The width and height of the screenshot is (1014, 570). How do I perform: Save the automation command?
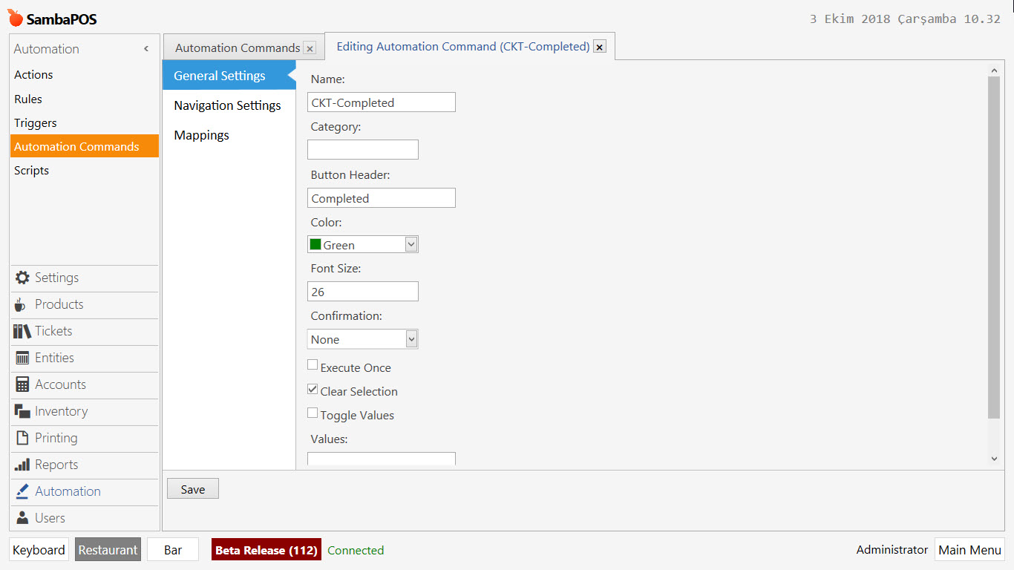(192, 488)
